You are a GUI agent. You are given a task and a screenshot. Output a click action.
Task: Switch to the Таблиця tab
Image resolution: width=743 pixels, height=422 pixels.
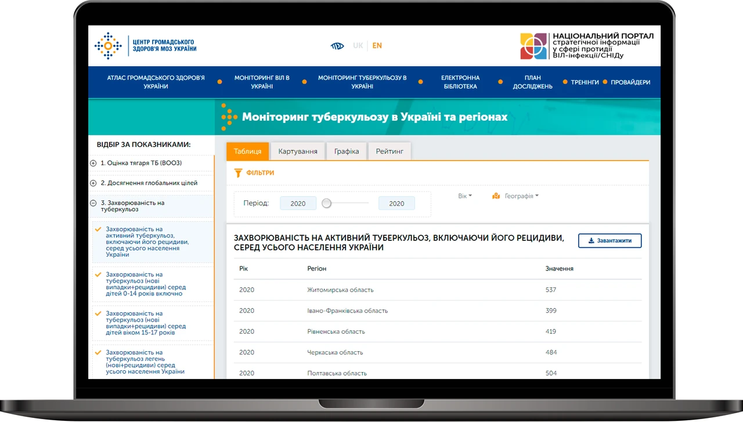point(248,152)
